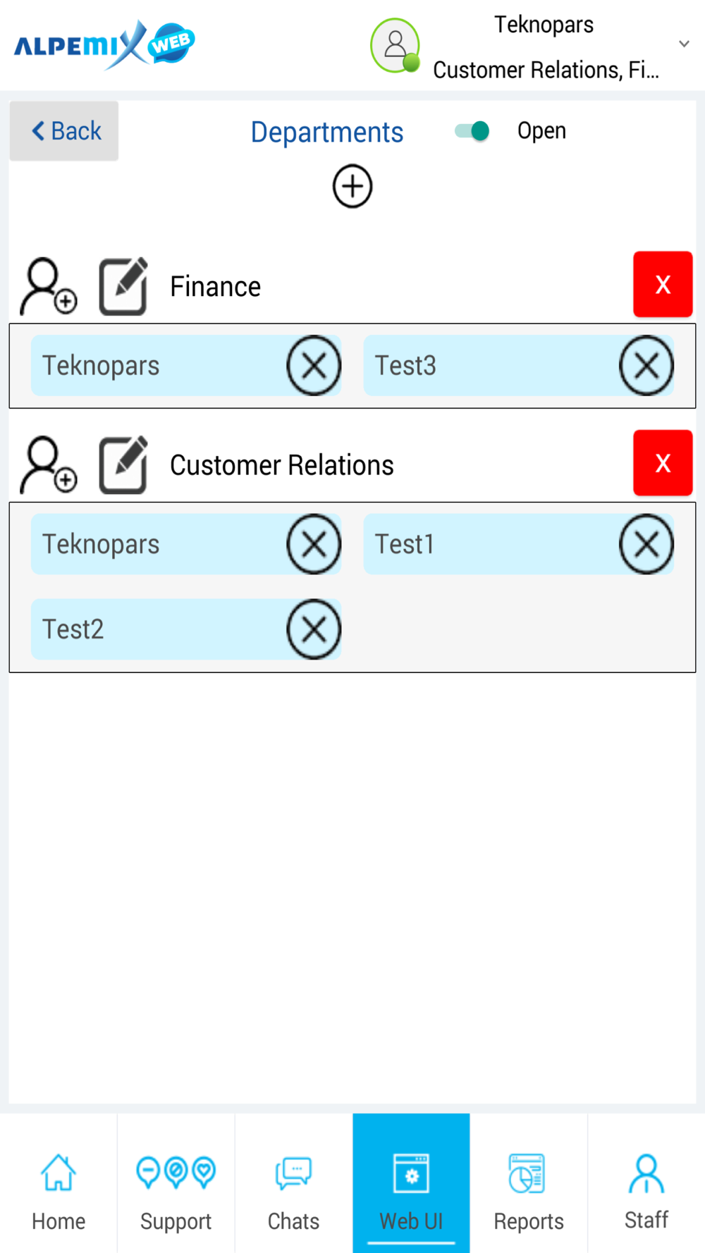Remove Test1 from Customer Relations
The image size is (705, 1253).
(x=646, y=544)
